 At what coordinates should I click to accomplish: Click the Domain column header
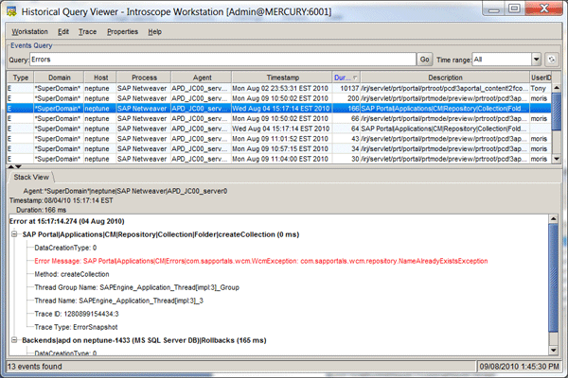click(59, 77)
